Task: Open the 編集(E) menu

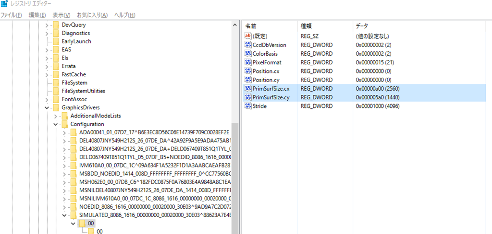Action: pos(37,15)
